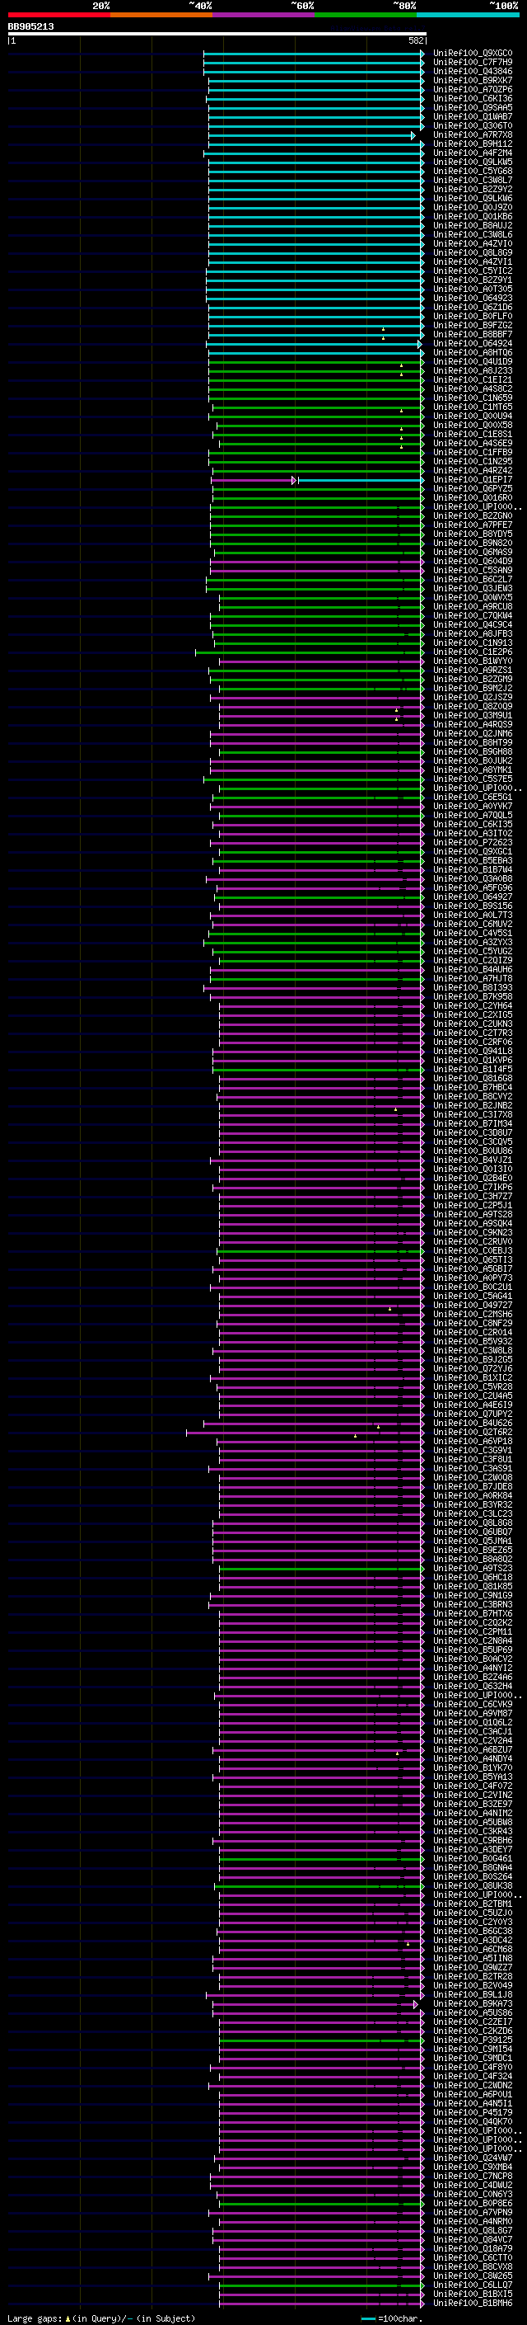Screen dimensions: 527x2325
Task: Click label UniRef100_Q1WAB7
Action: pos(473,116)
